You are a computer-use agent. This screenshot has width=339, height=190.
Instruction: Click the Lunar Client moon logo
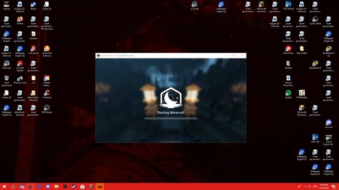[171, 98]
